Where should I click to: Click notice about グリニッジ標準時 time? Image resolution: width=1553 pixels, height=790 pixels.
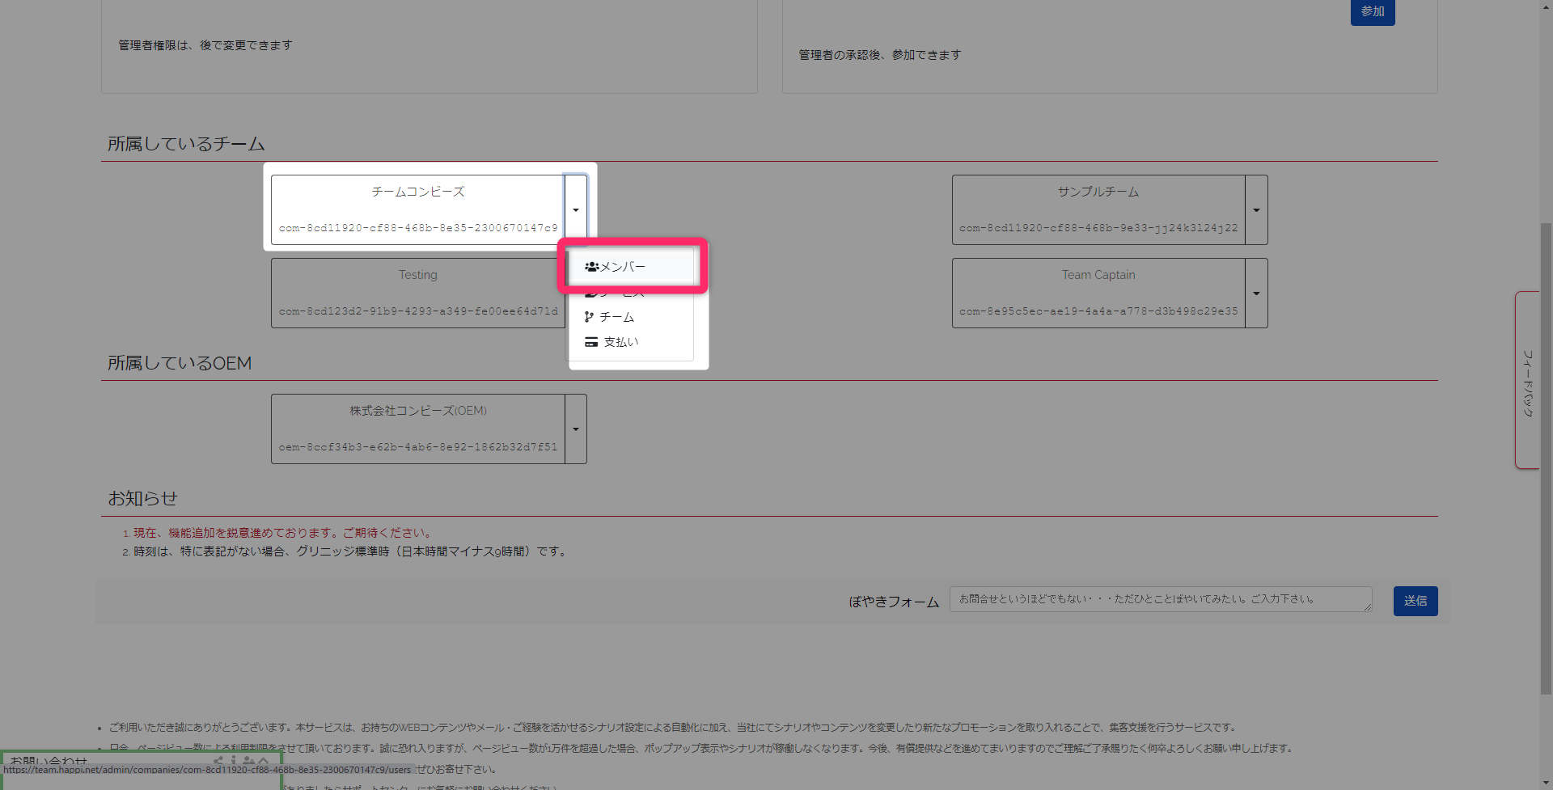351,551
